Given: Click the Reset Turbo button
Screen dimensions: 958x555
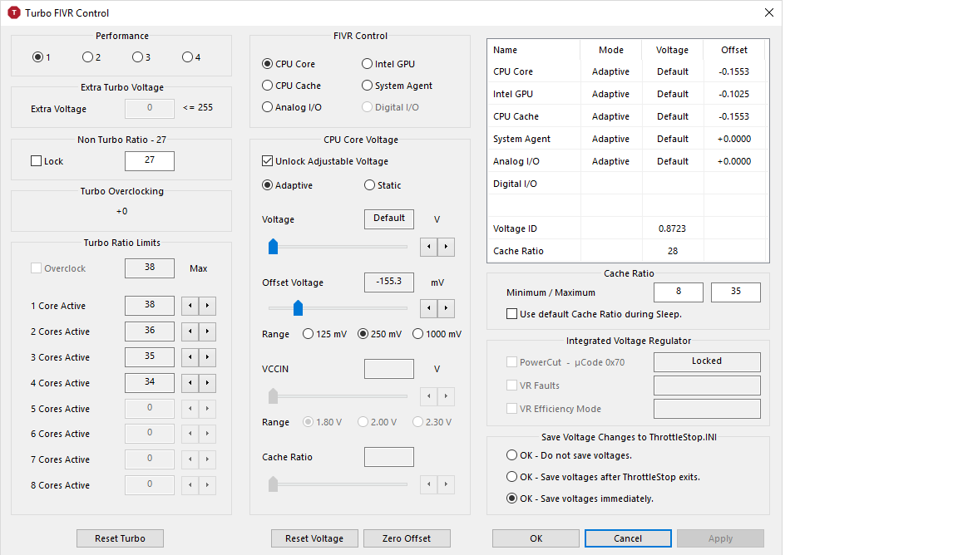Looking at the screenshot, I should [120, 538].
